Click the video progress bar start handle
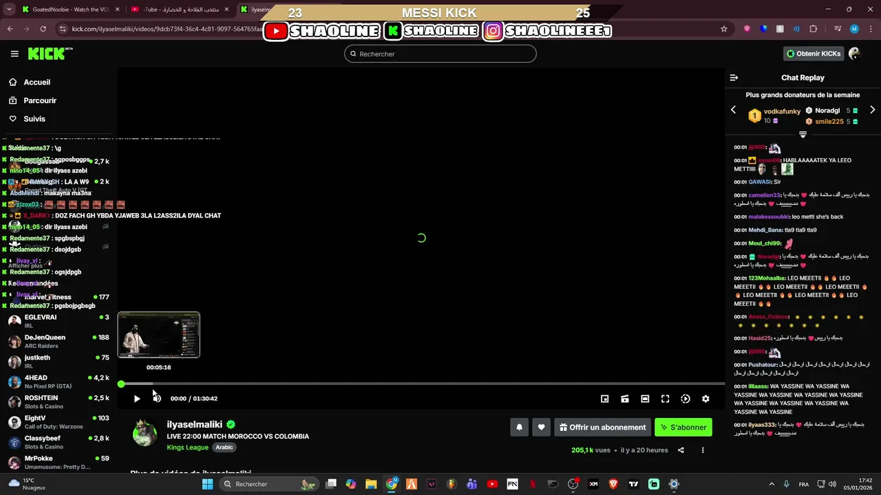The height and width of the screenshot is (495, 881). click(121, 384)
